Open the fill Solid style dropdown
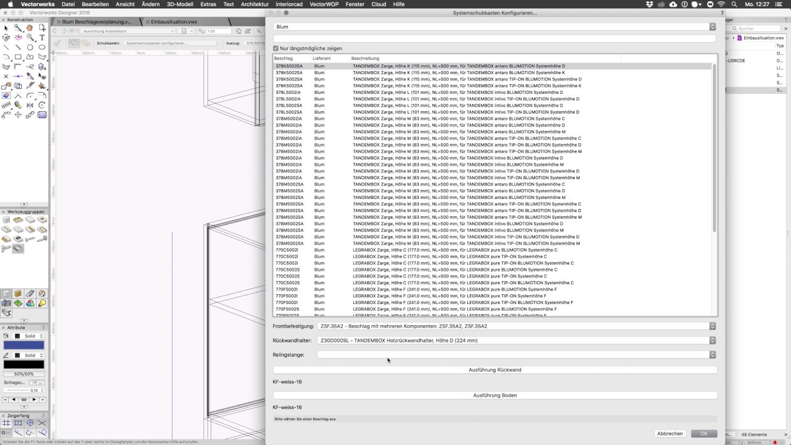This screenshot has width=791, height=445. pos(29,336)
